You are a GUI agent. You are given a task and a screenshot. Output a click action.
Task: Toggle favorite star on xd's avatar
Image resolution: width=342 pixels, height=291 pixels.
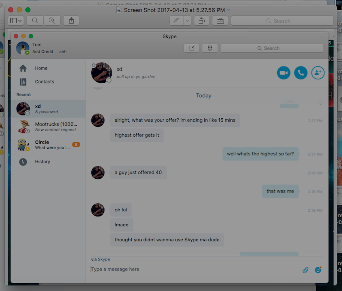click(x=94, y=65)
